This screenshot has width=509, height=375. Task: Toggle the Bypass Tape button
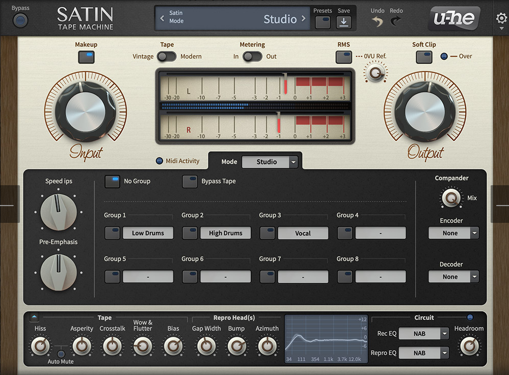190,182
